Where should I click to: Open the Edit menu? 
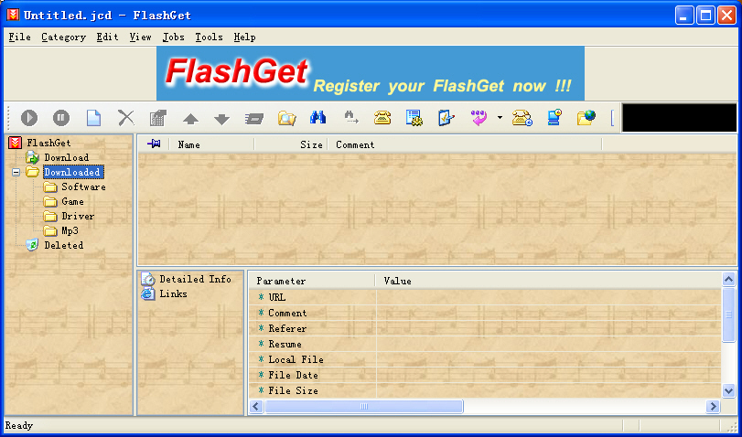pyautogui.click(x=107, y=37)
